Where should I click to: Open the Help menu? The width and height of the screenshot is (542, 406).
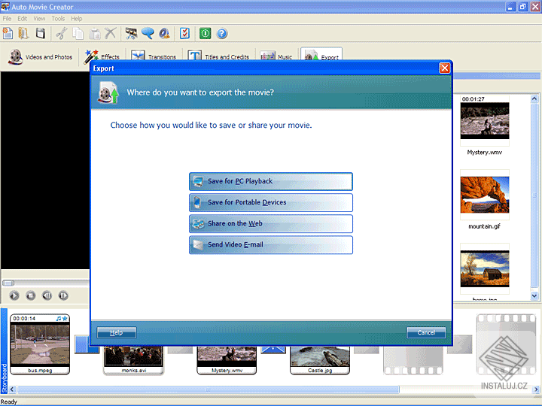click(x=77, y=19)
